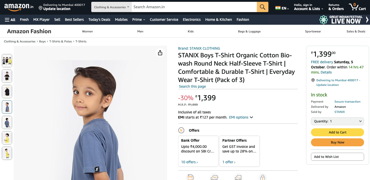Click the Search Amazon.in input field
Viewport: 370px width, 180px height.
point(194,7)
